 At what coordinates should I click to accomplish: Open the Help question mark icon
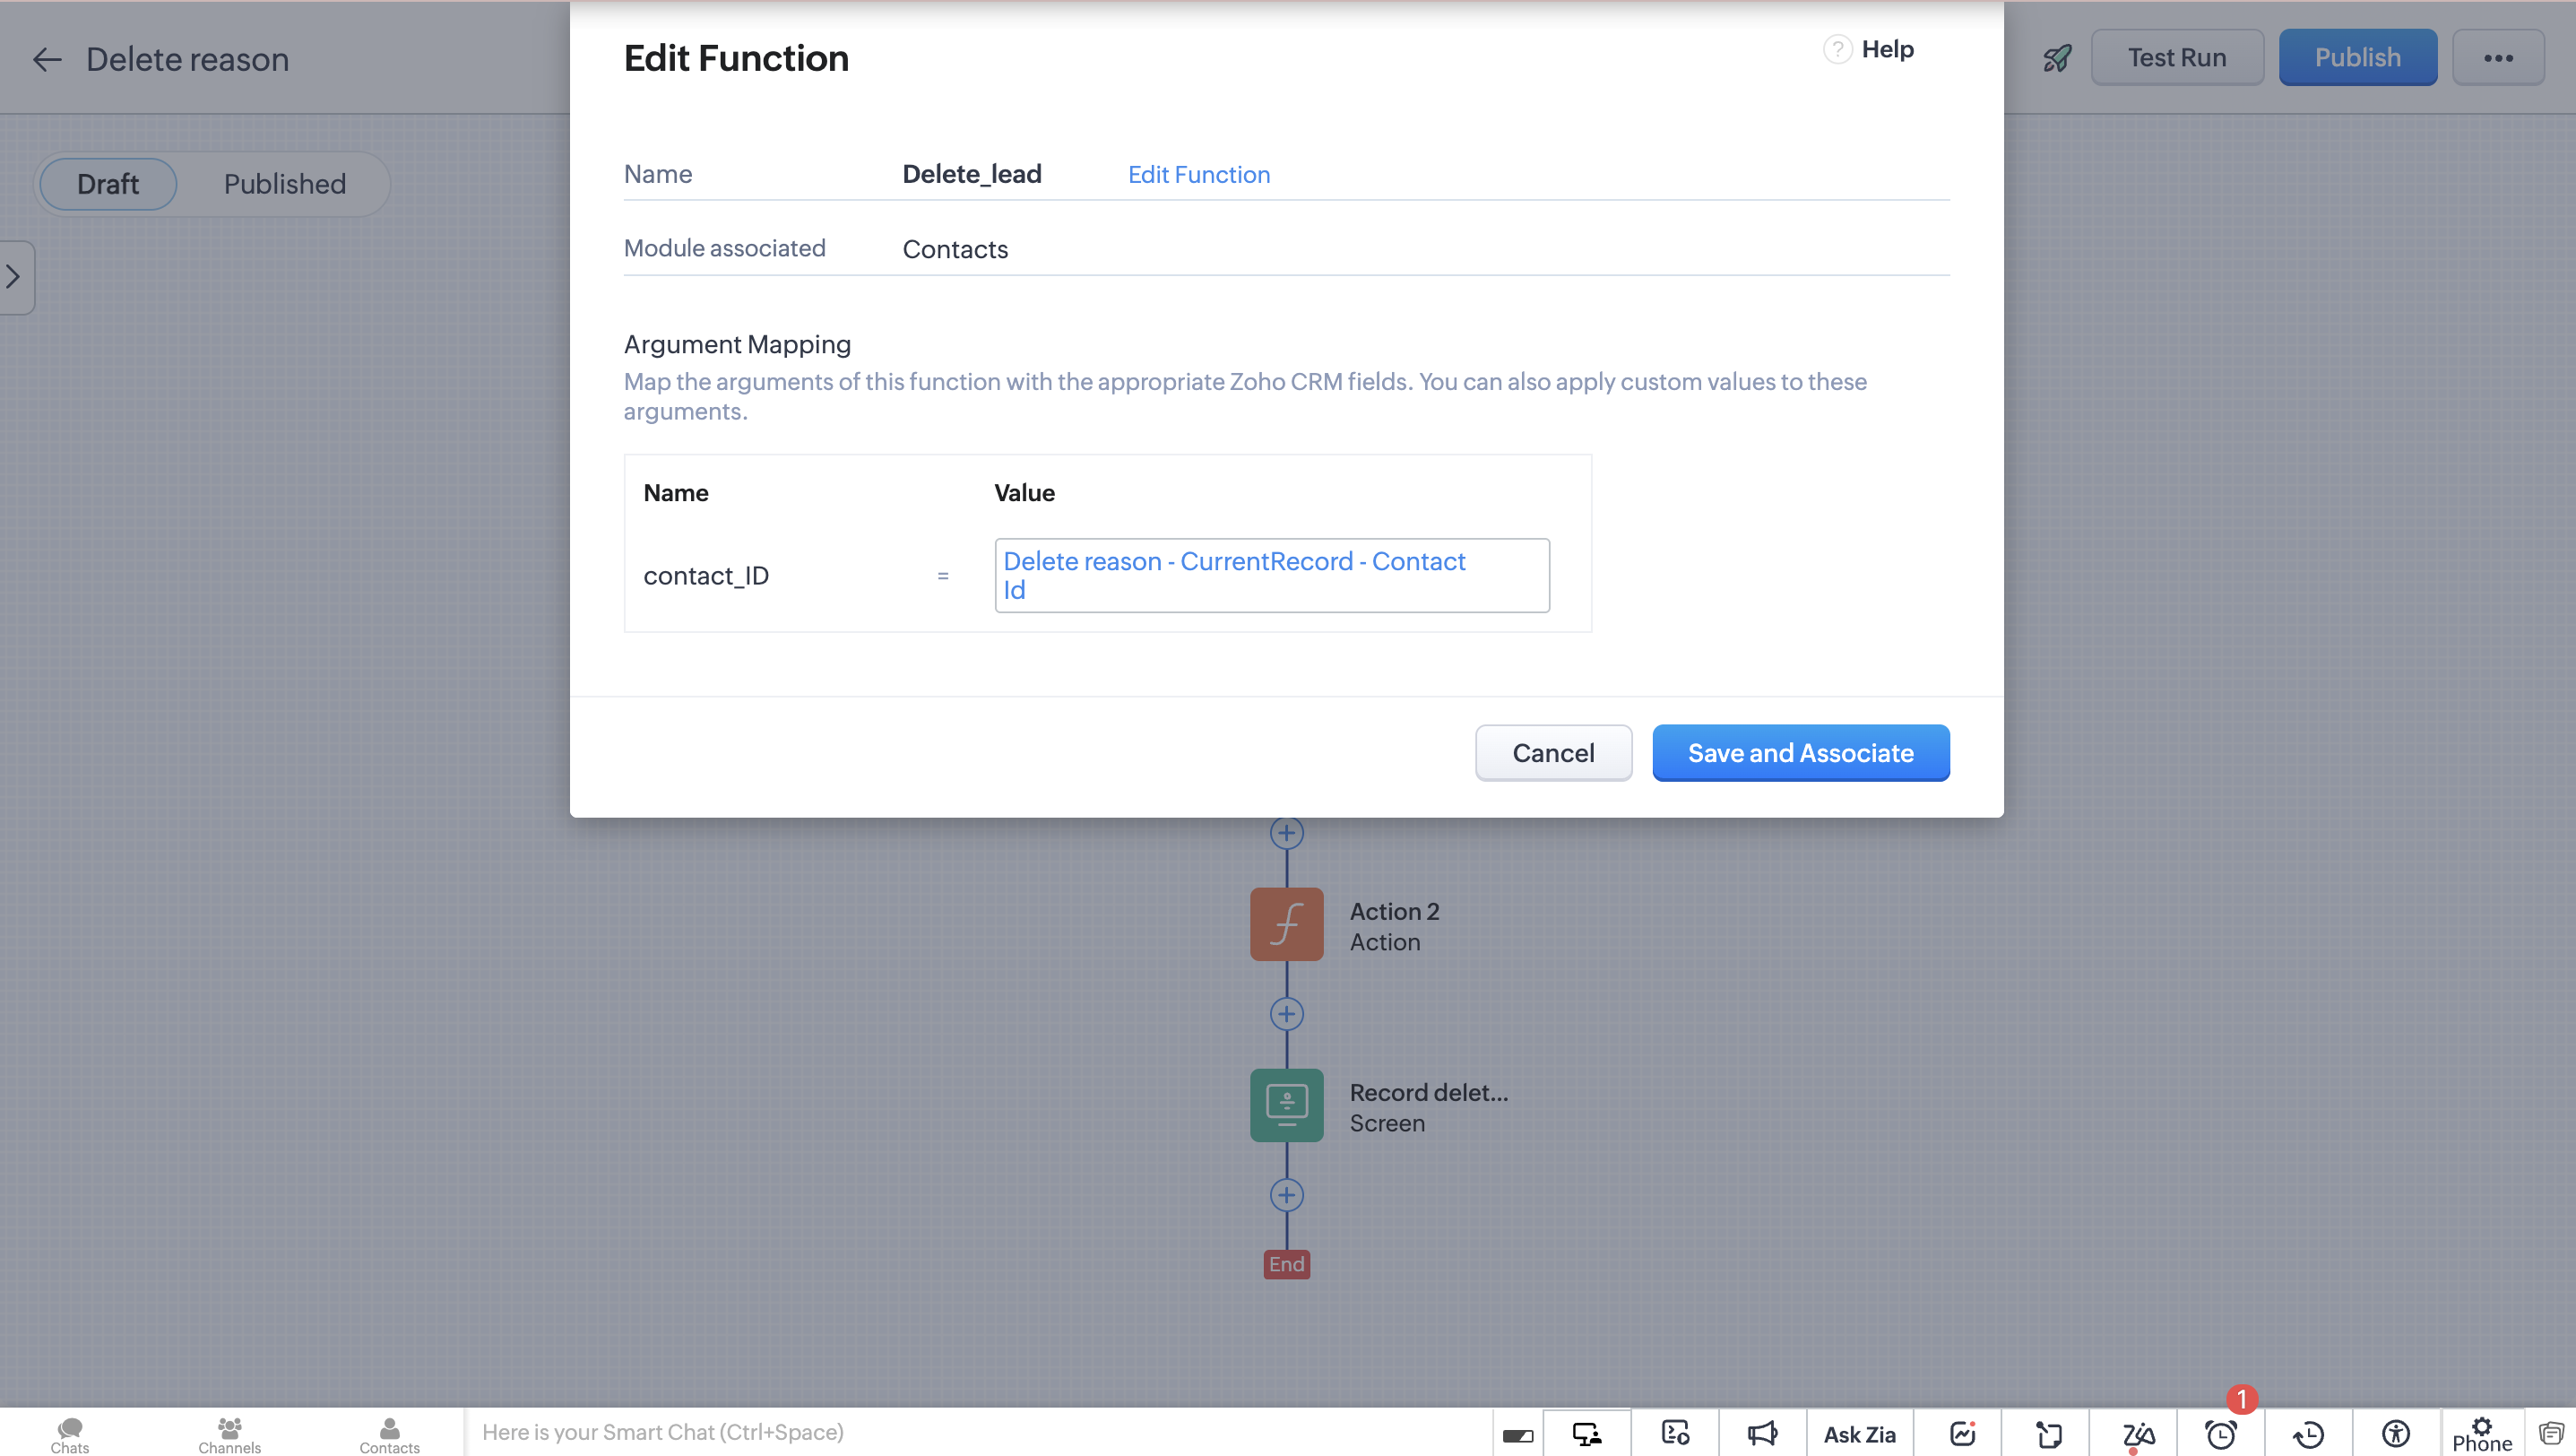point(1837,49)
